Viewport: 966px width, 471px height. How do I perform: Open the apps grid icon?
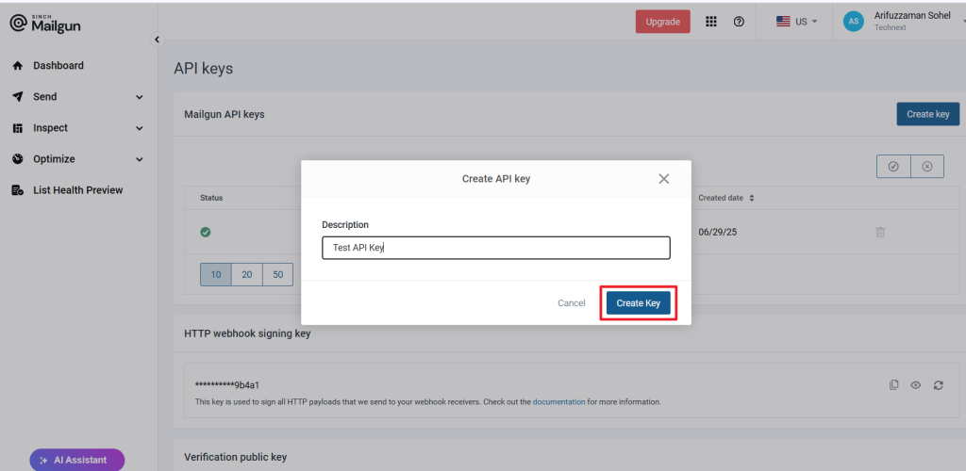(711, 22)
